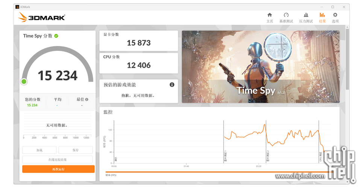Click the 监控 monitoring heading
This screenshot has height=189, width=361.
pyautogui.click(x=108, y=112)
